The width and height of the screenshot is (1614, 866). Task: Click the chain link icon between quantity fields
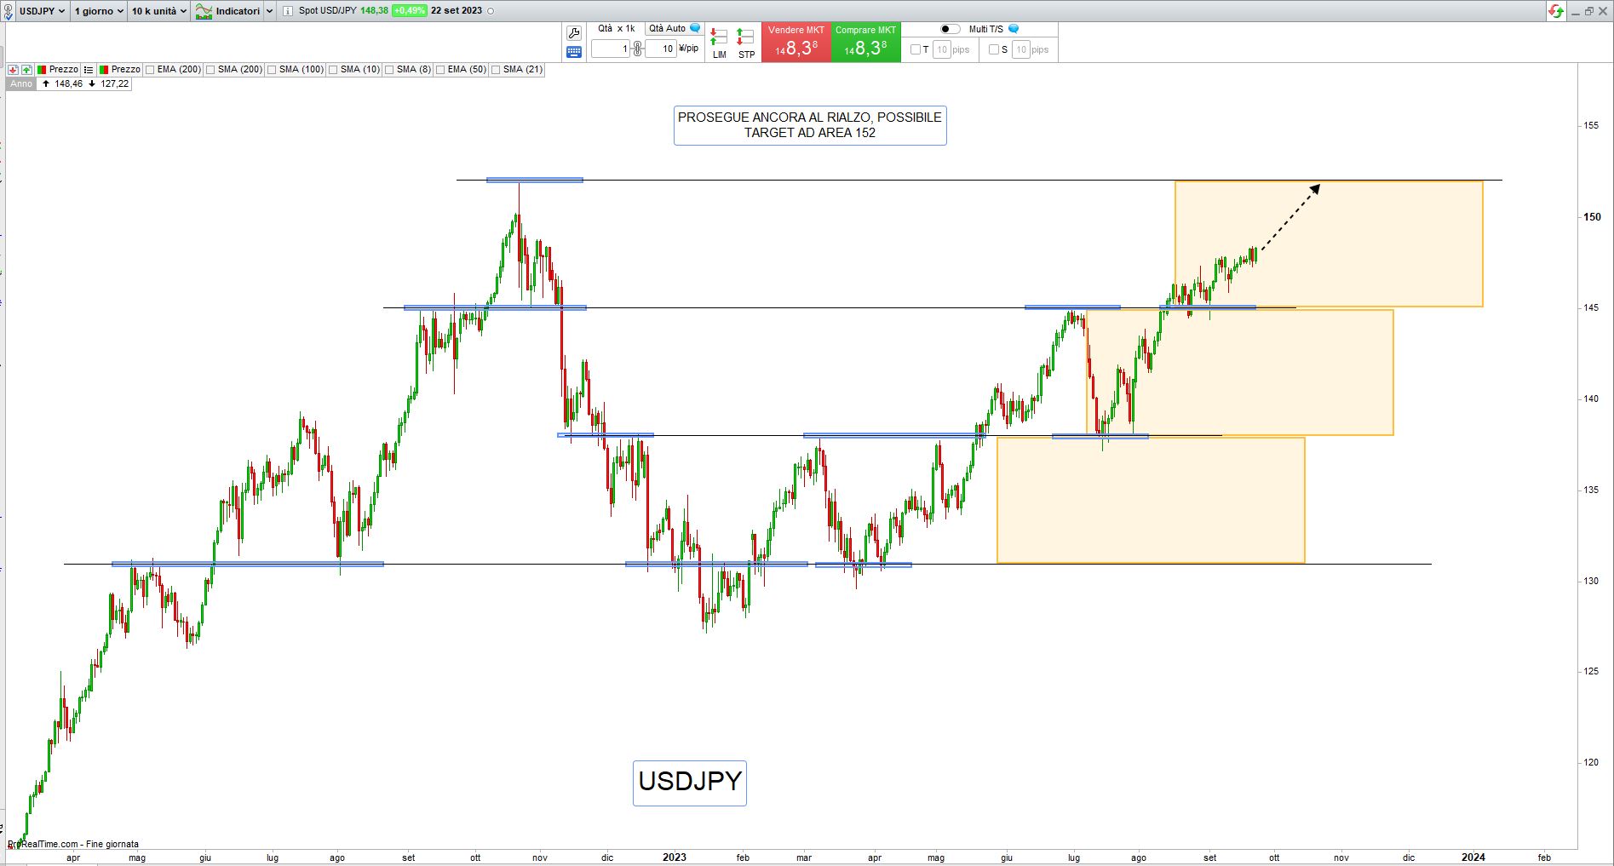click(637, 49)
